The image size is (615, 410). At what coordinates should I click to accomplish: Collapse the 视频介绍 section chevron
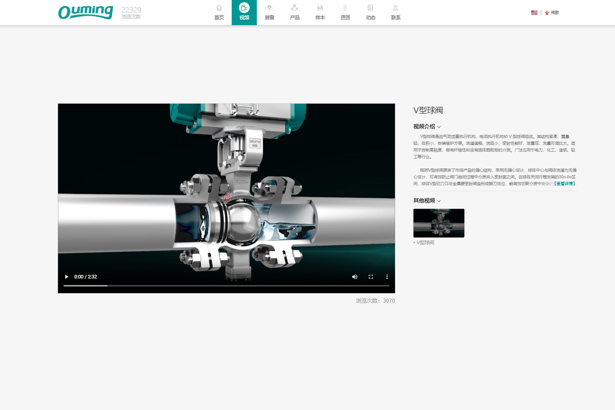[439, 127]
